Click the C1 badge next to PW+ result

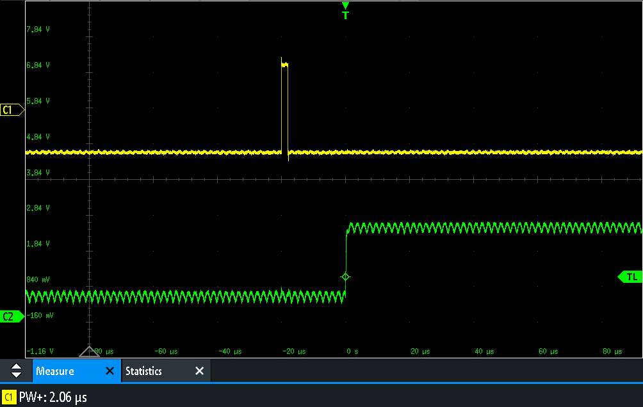[x=9, y=397]
